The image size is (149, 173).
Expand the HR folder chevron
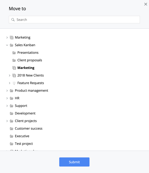(x=7, y=98)
